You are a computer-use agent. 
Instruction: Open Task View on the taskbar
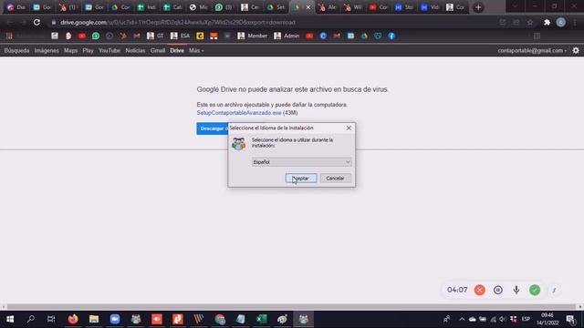click(51, 319)
